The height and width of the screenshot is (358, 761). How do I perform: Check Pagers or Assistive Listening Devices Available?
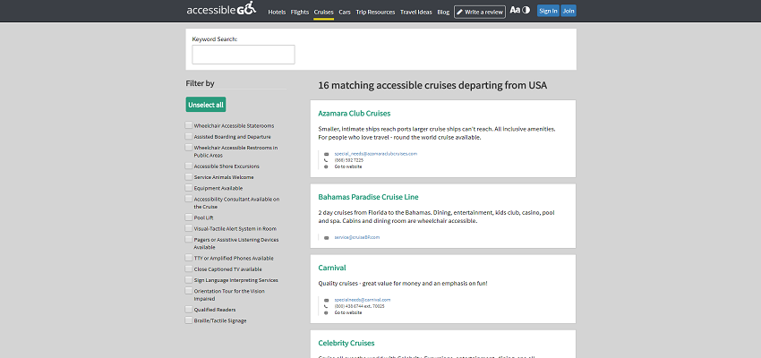[x=189, y=239]
